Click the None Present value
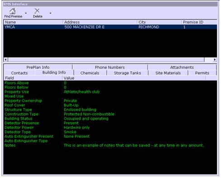The height and width of the screenshot is (178, 221). click(x=77, y=136)
